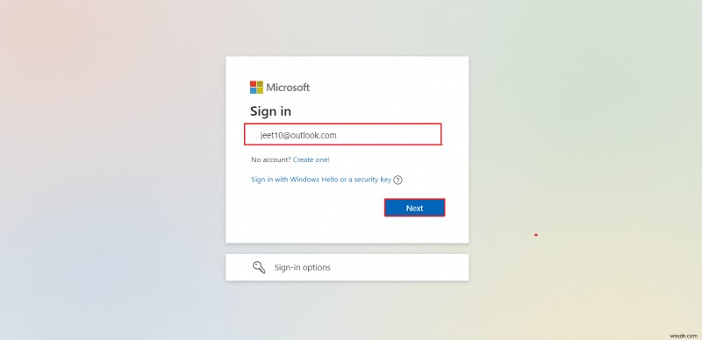Click the green square of the Microsoft logo
The height and width of the screenshot is (340, 702).
point(260,83)
